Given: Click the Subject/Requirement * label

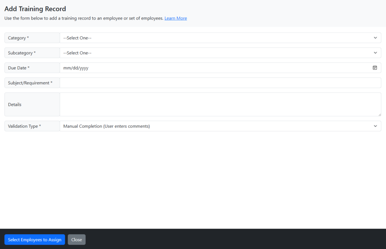Looking at the screenshot, I should click(30, 83).
